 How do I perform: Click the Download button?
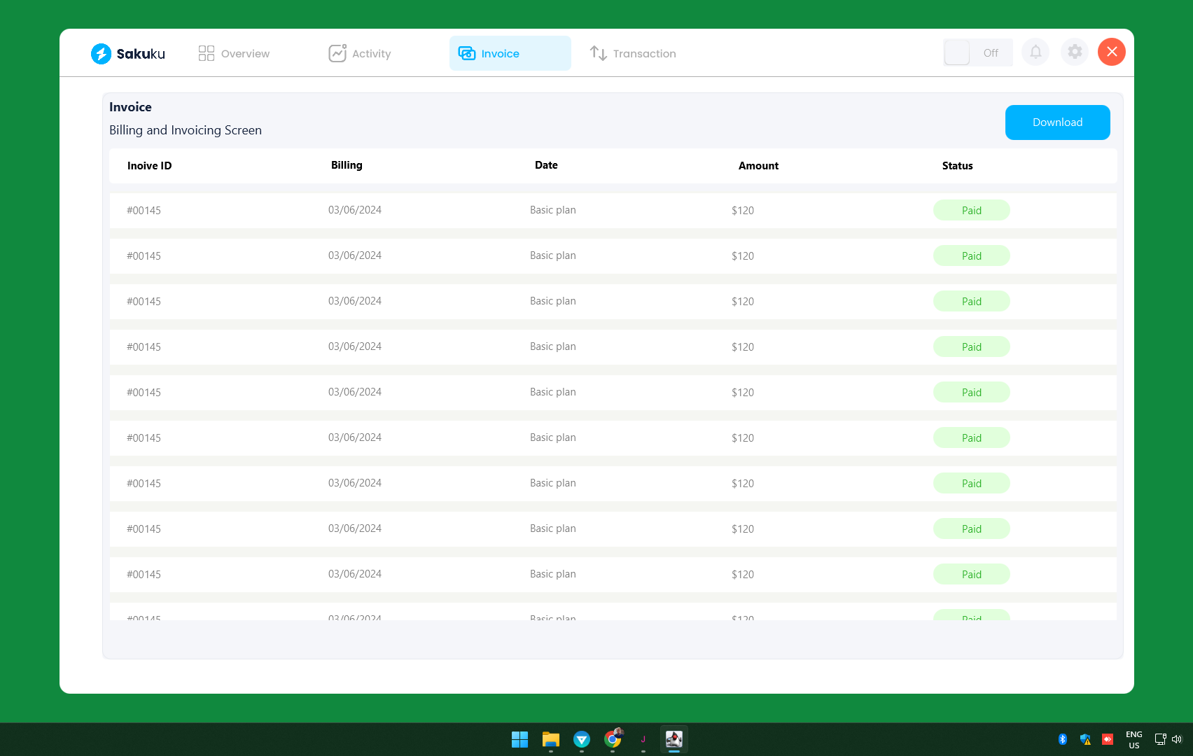pos(1057,122)
